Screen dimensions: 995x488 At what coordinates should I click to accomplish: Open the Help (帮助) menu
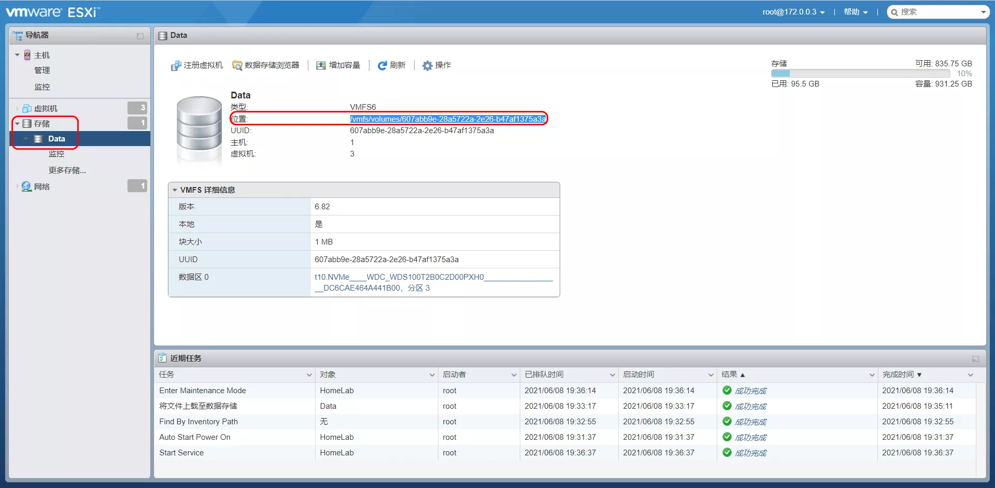pyautogui.click(x=855, y=12)
